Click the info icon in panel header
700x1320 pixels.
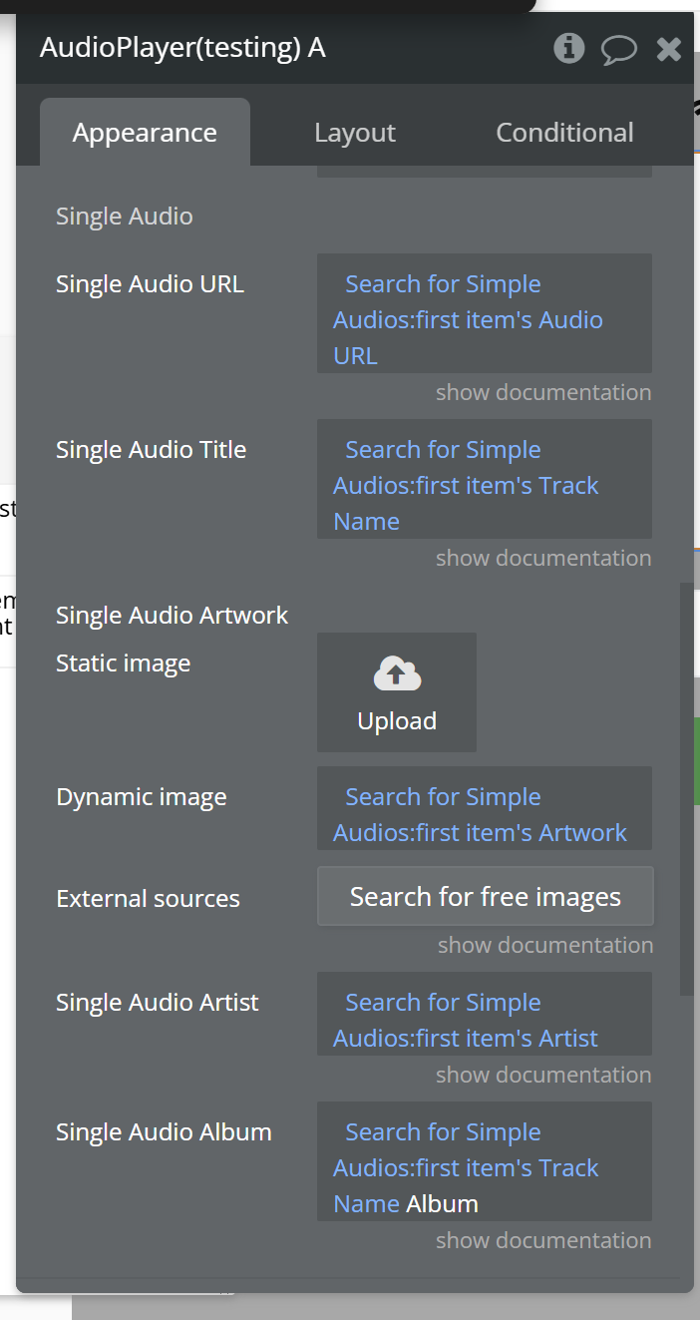point(568,47)
